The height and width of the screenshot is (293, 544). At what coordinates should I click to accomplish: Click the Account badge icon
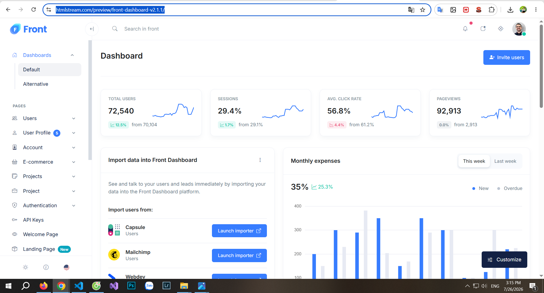(15, 147)
